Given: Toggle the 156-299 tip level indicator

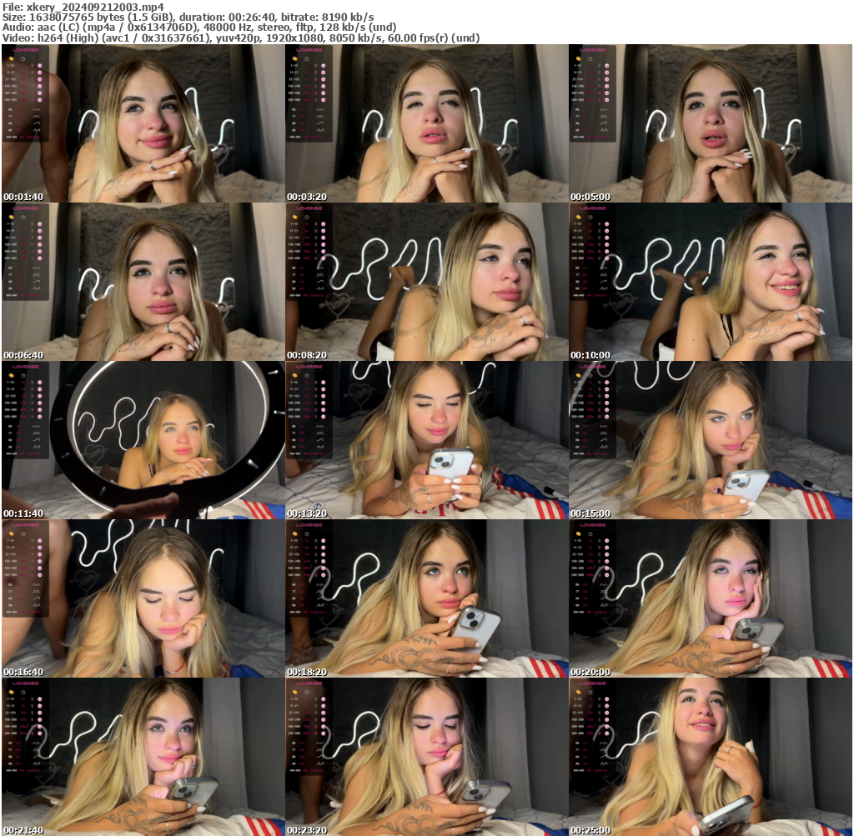Looking at the screenshot, I should pos(40,85).
